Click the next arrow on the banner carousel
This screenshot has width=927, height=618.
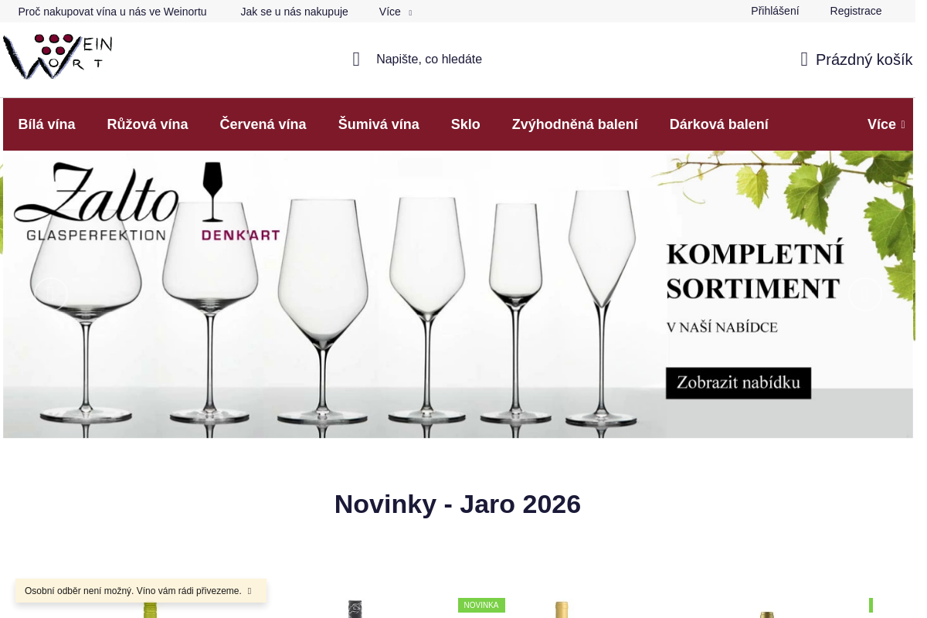[x=865, y=294]
